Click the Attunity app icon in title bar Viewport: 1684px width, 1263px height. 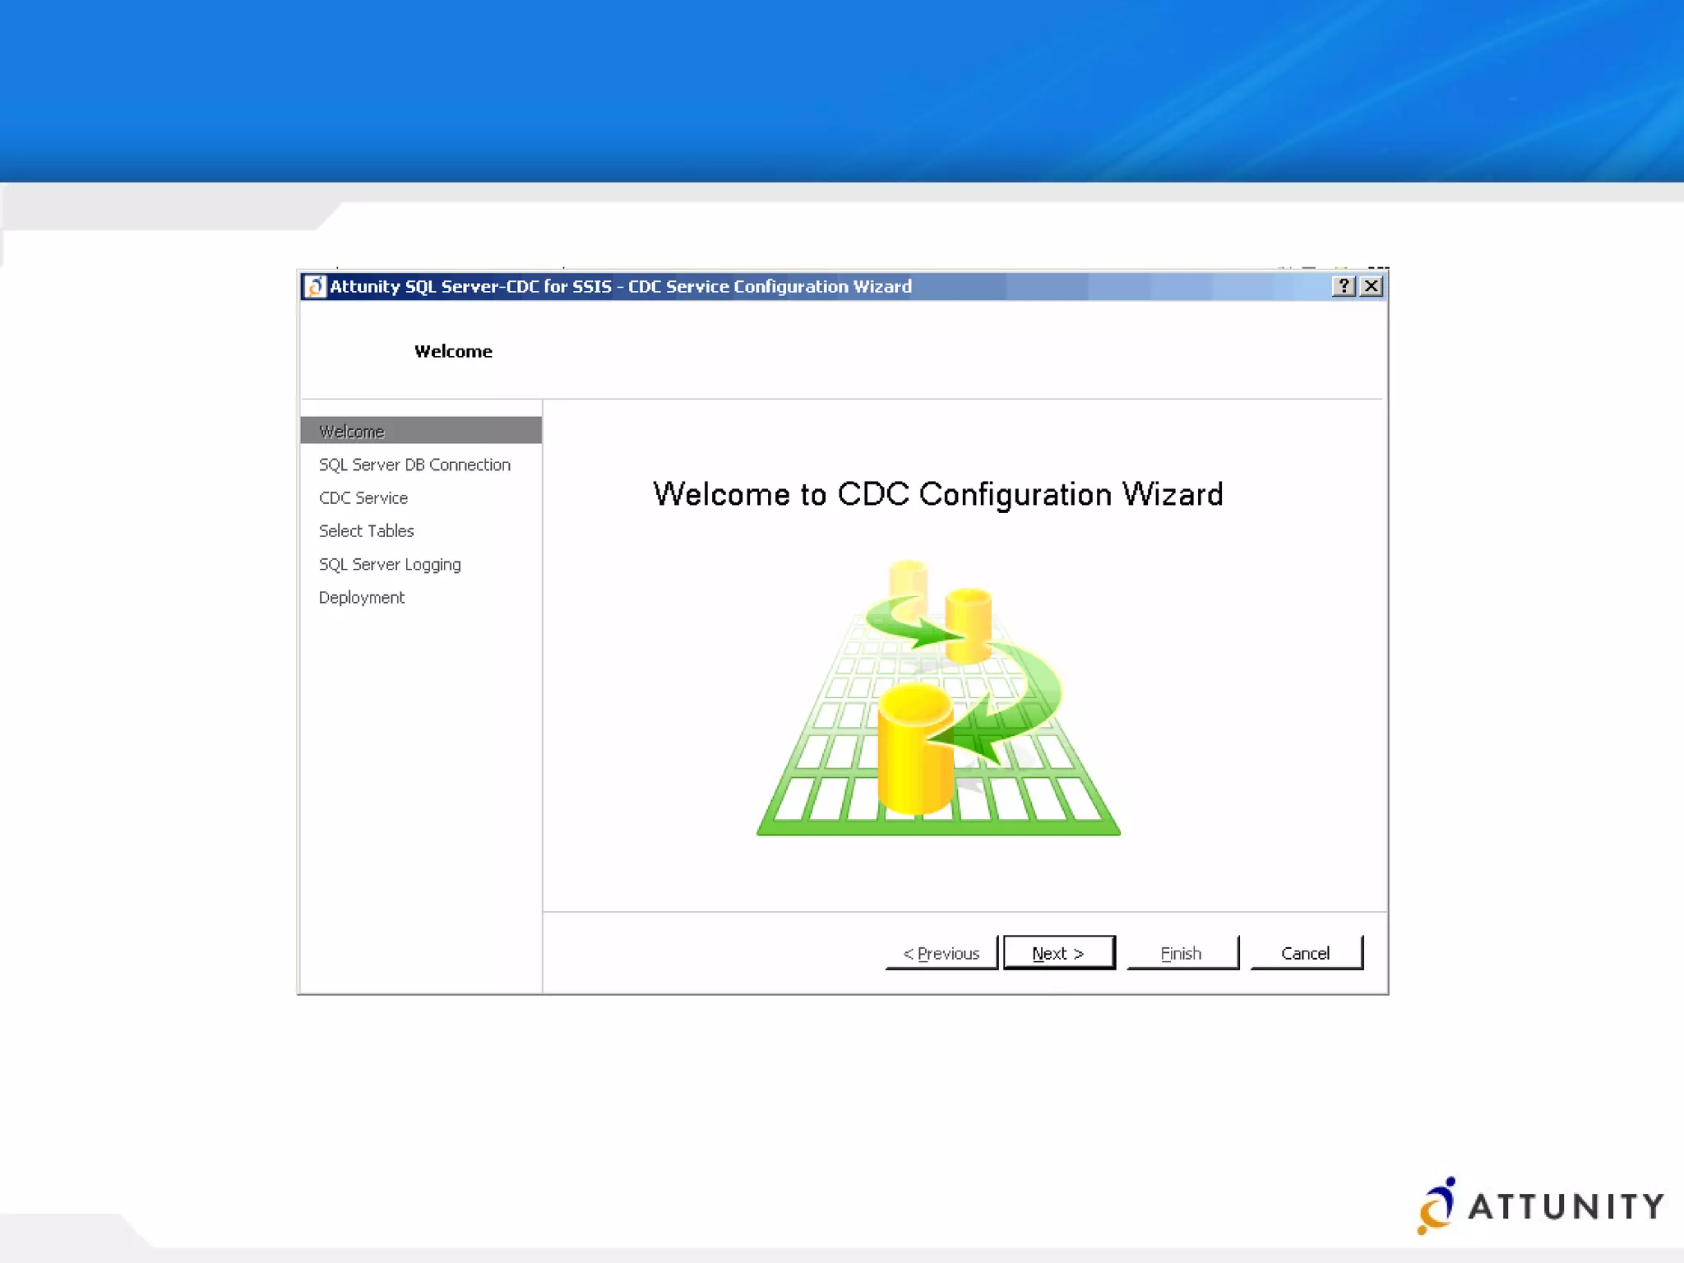point(314,286)
